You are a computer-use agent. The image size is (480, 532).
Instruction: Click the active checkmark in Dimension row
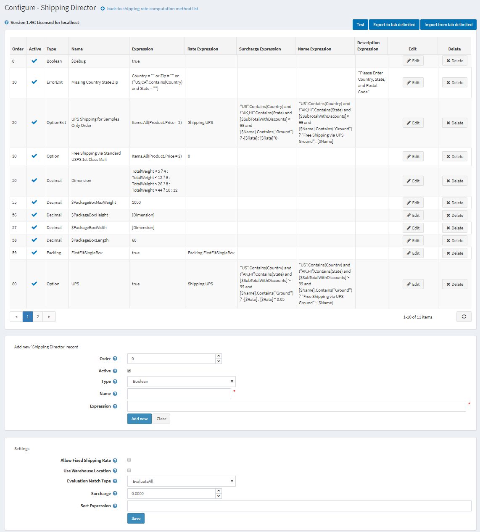click(x=34, y=180)
